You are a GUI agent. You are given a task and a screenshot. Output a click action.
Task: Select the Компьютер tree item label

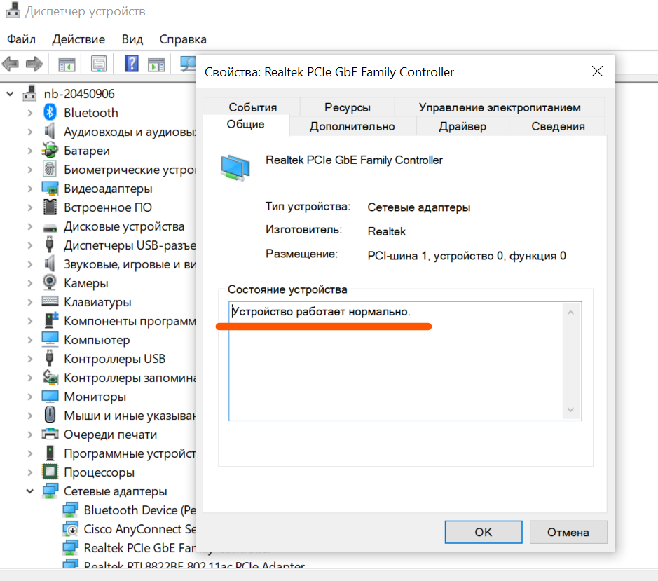(x=97, y=340)
